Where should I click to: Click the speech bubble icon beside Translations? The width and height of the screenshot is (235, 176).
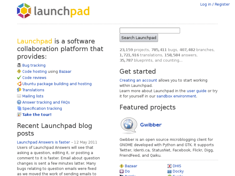[19, 90]
